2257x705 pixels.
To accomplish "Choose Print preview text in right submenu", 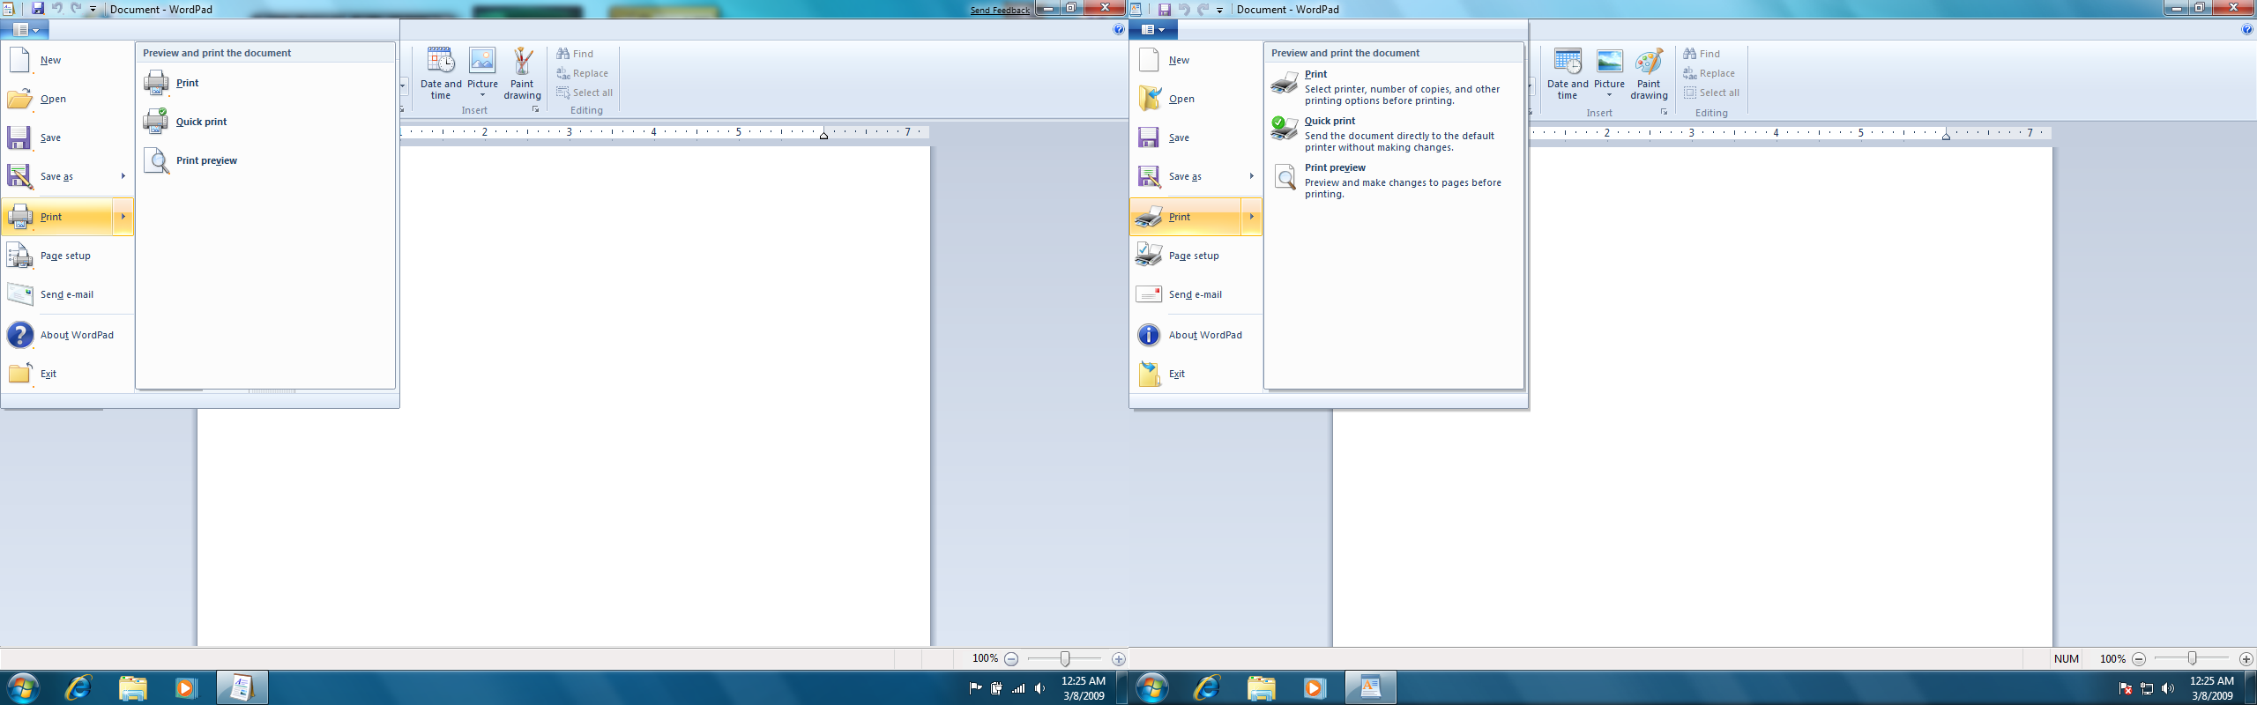I will point(1335,167).
